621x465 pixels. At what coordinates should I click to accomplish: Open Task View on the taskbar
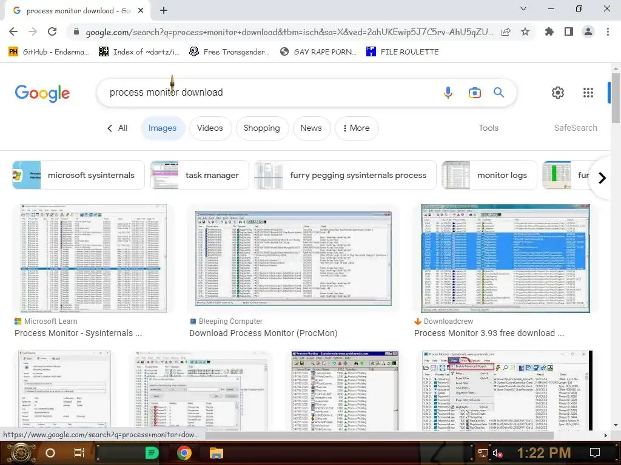[x=79, y=453]
